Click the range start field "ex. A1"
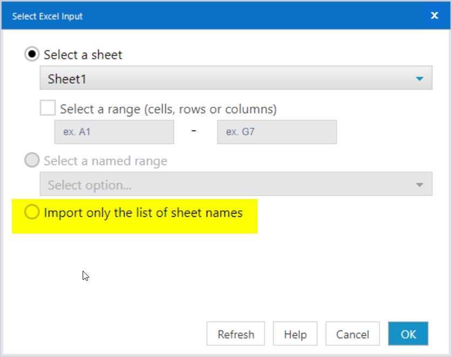 (114, 132)
